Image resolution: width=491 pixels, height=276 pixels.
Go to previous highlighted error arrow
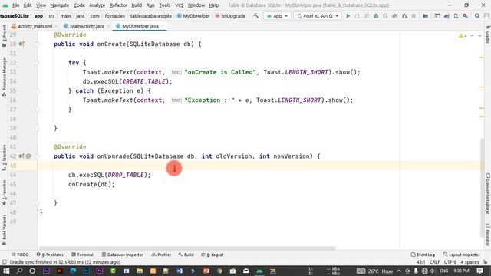coord(473,36)
